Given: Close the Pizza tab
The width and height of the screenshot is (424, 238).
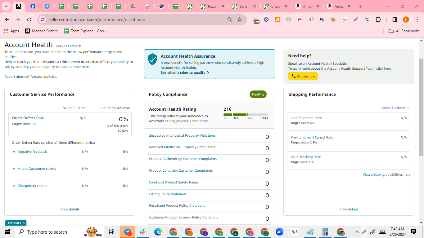Looking at the screenshot, I should (223, 6).
